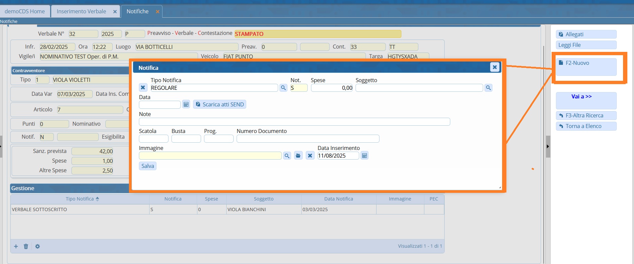Viewport: 634px width, 264px height.
Task: Open grid settings gear icon
Action: coord(38,246)
